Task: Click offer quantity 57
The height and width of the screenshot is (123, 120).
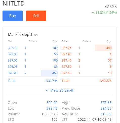Action: 110,60
